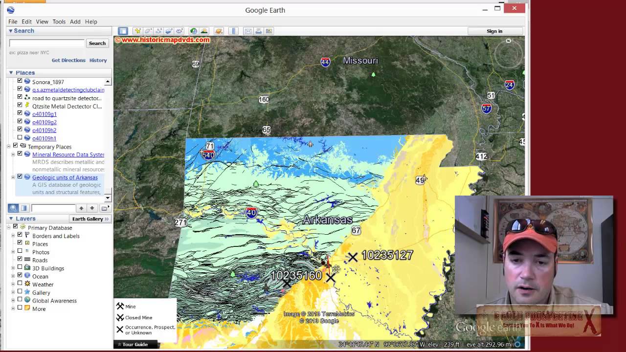Image resolution: width=626 pixels, height=352 pixels.
Task: Uncheck Geologic units of Arkansas checkbox
Action: point(20,177)
